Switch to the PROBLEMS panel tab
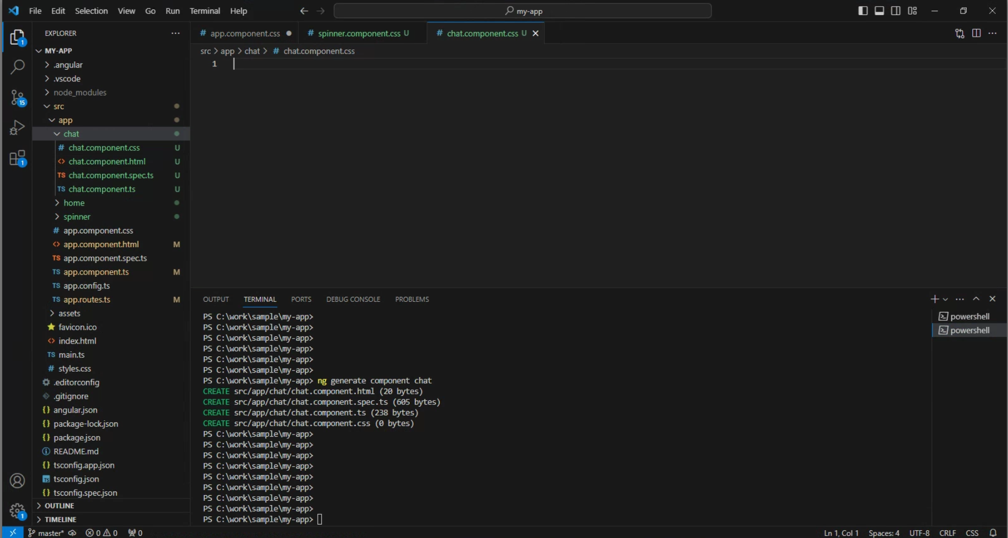Viewport: 1008px width, 538px height. coord(412,299)
